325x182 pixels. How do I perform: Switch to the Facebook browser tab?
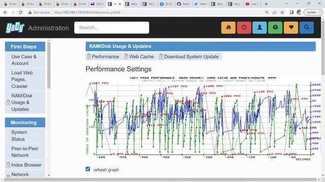point(166,4)
